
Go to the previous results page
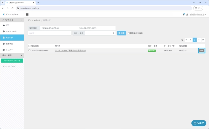point(190,40)
